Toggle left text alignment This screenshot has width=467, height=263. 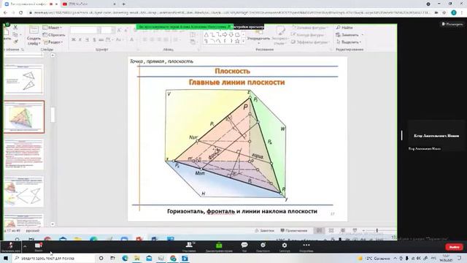pyautogui.click(x=144, y=39)
